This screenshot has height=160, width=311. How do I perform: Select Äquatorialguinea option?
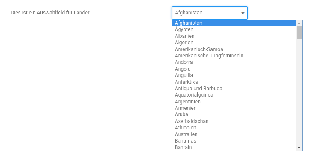[234, 95]
